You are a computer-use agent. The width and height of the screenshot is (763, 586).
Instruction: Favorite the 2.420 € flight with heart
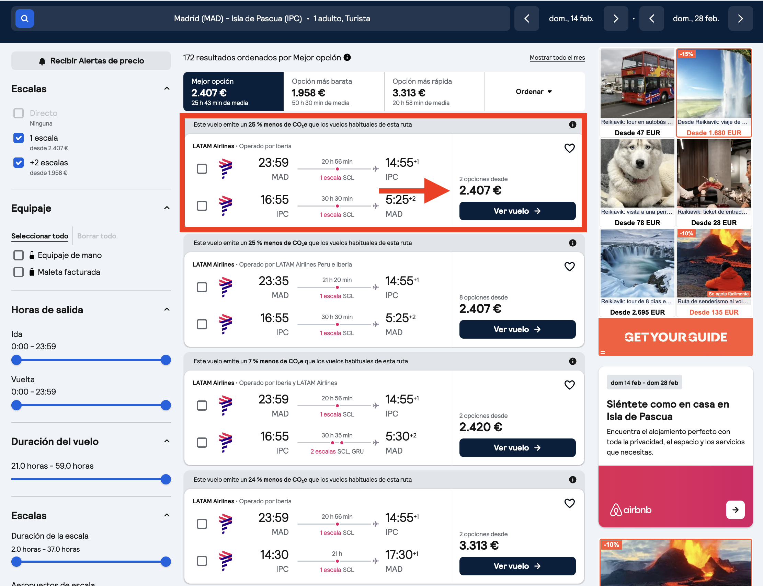[x=569, y=385]
